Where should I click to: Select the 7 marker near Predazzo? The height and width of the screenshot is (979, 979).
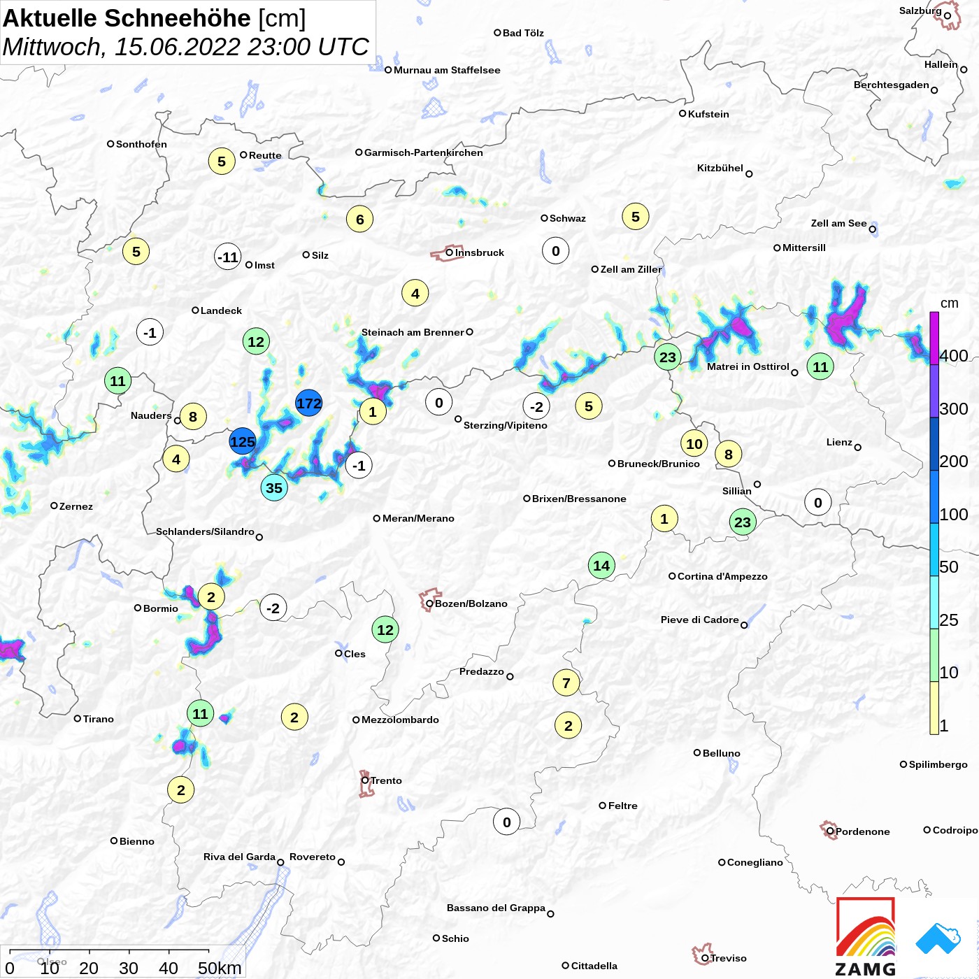(x=566, y=683)
